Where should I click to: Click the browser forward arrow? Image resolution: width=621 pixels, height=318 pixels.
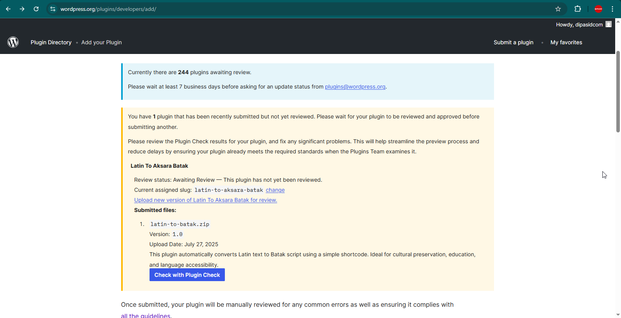click(22, 9)
